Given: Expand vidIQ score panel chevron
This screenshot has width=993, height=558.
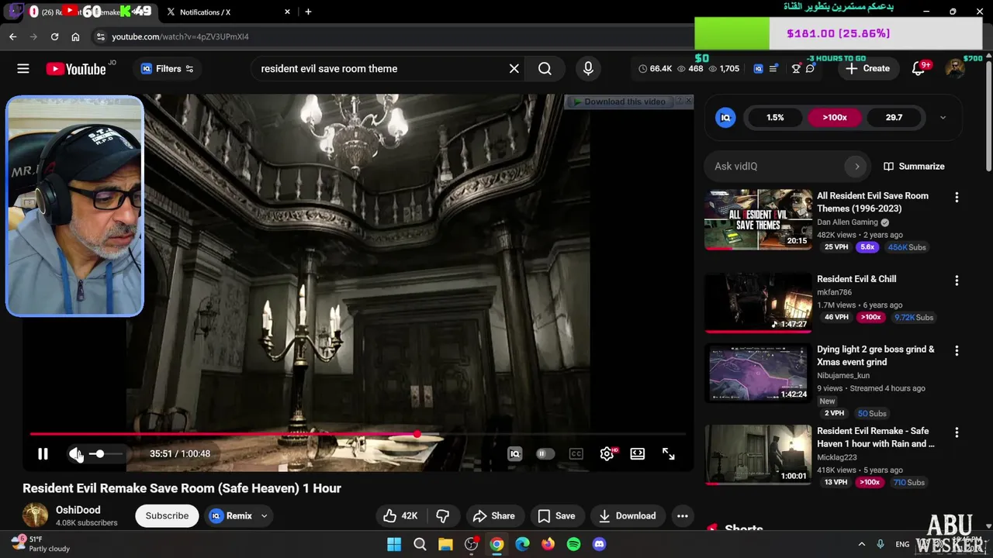Looking at the screenshot, I should pyautogui.click(x=943, y=117).
